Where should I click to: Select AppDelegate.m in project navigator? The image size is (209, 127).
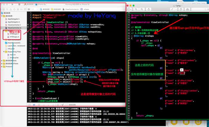pyautogui.click(x=13, y=22)
